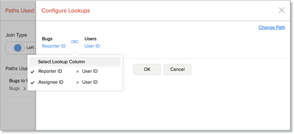The image size is (294, 134).
Task: Click the Paths Used tab title
Action: coord(20,11)
